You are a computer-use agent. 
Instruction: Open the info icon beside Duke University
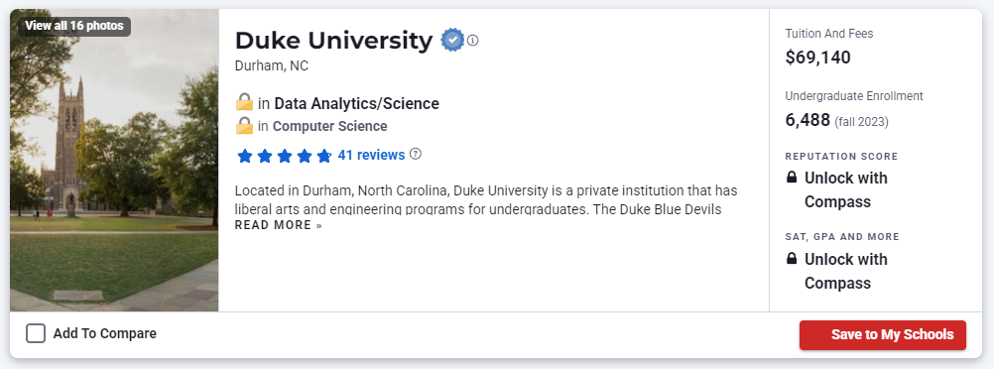(473, 41)
